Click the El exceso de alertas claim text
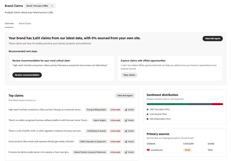Screen dimensions: 231x161 39,152
